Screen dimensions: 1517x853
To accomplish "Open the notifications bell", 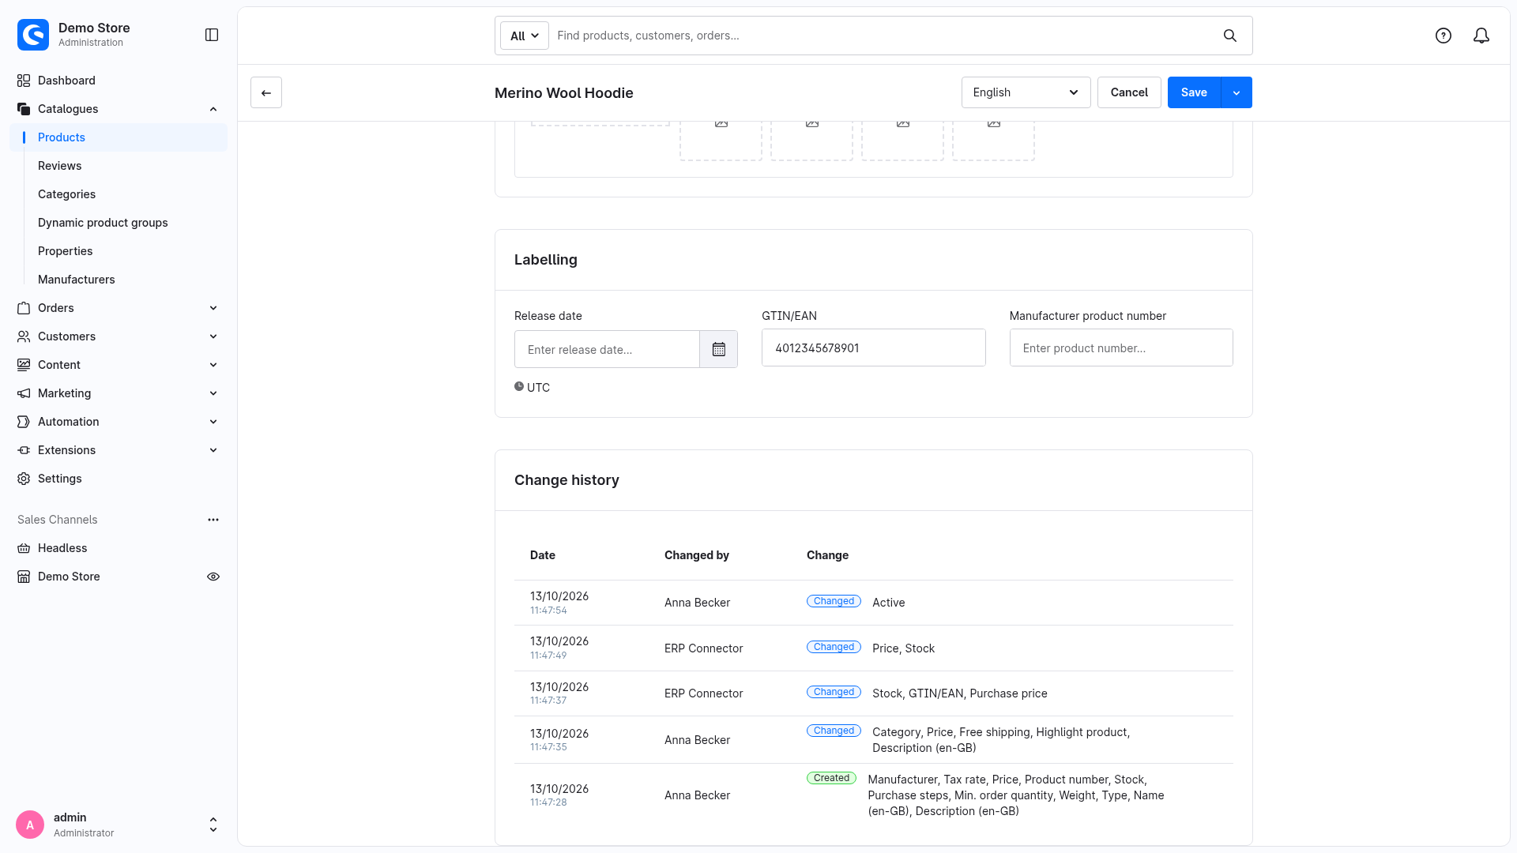I will pyautogui.click(x=1481, y=36).
